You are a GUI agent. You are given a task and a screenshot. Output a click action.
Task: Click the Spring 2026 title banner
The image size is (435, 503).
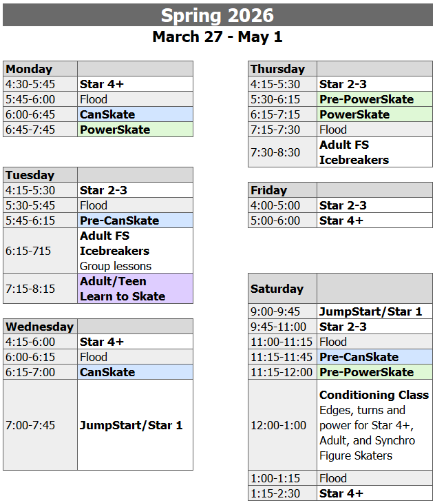click(x=217, y=15)
